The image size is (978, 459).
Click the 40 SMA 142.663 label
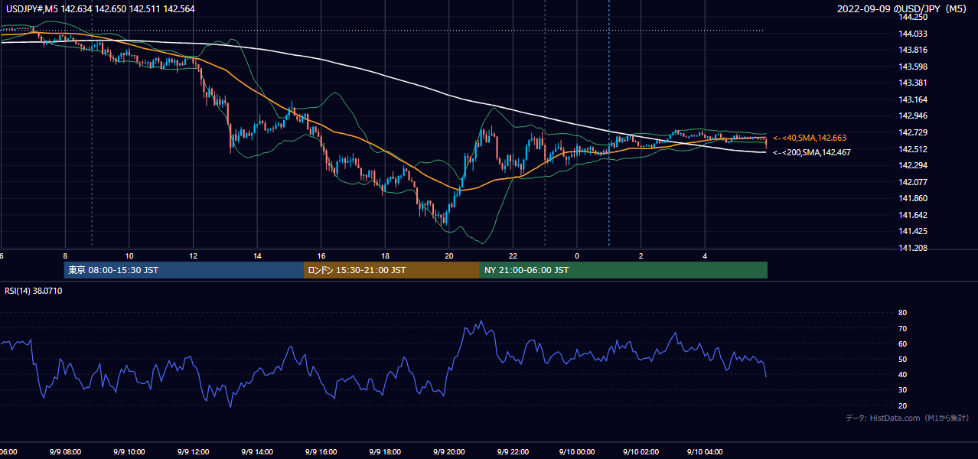[x=810, y=138]
